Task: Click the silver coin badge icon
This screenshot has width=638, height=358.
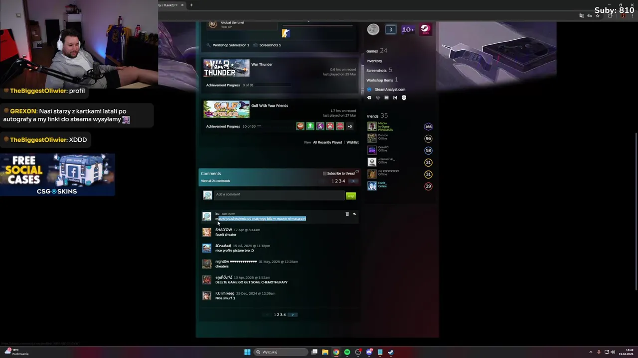Action: 373,29
